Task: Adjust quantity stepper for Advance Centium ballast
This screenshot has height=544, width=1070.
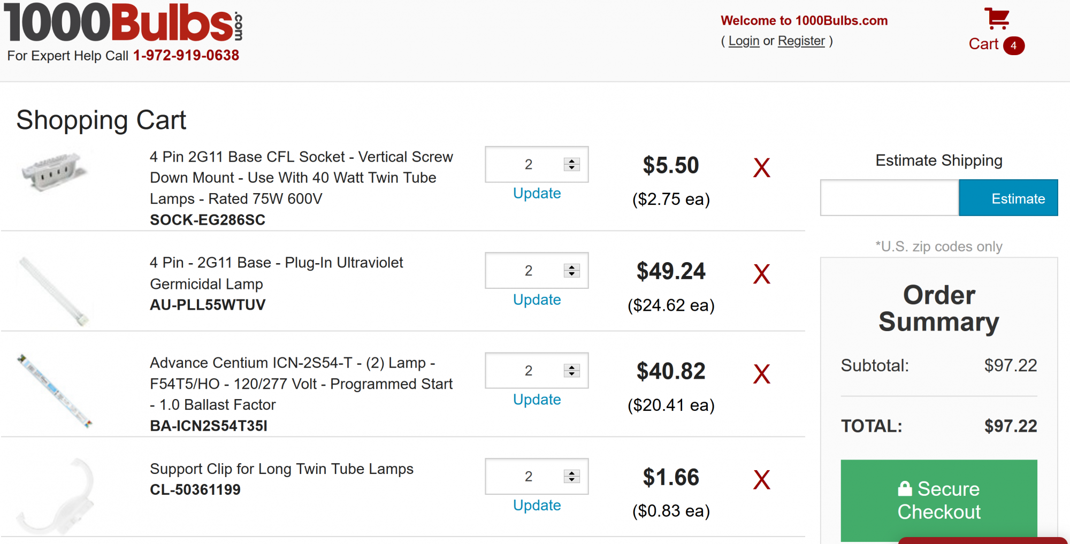Action: [572, 371]
